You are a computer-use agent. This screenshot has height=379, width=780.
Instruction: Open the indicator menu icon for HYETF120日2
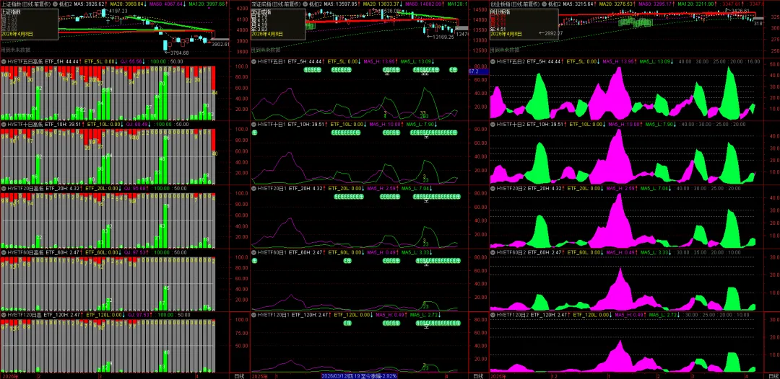point(493,314)
